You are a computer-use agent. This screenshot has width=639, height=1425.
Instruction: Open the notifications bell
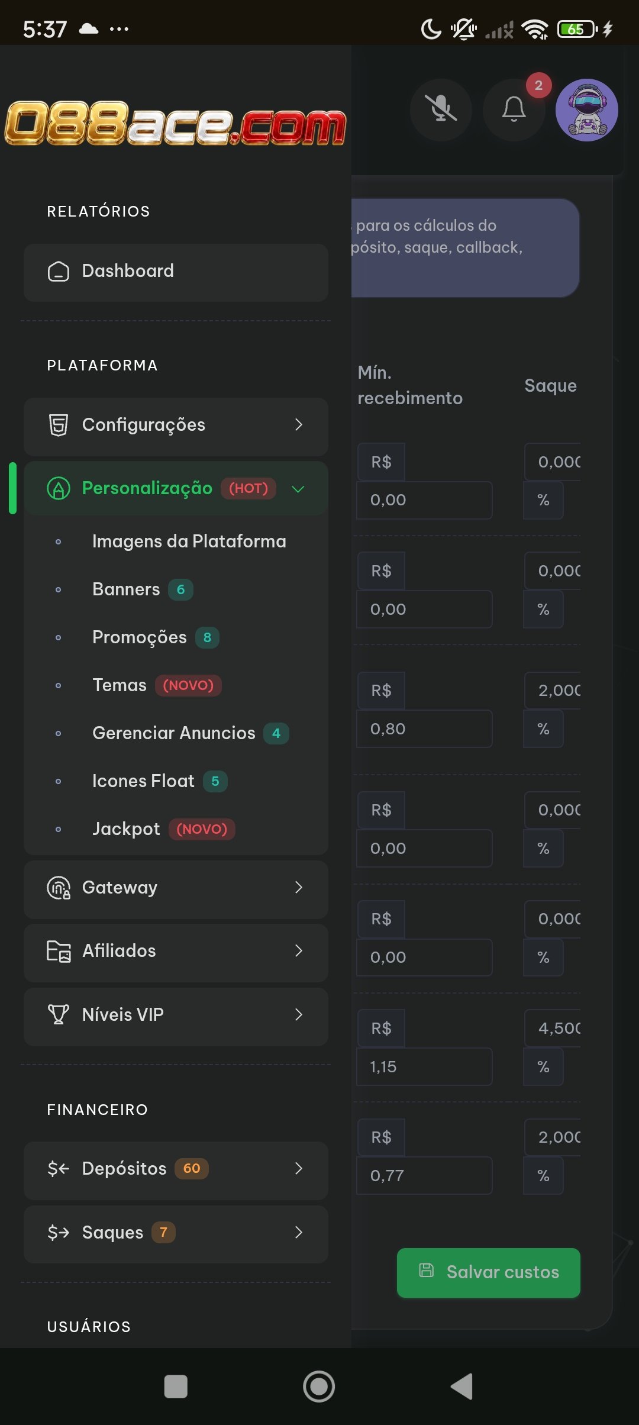(x=514, y=109)
